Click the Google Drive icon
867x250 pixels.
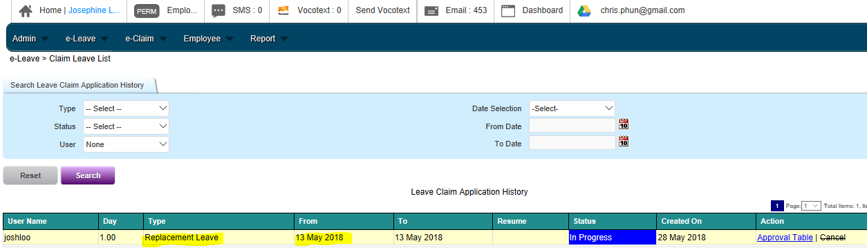pyautogui.click(x=584, y=11)
